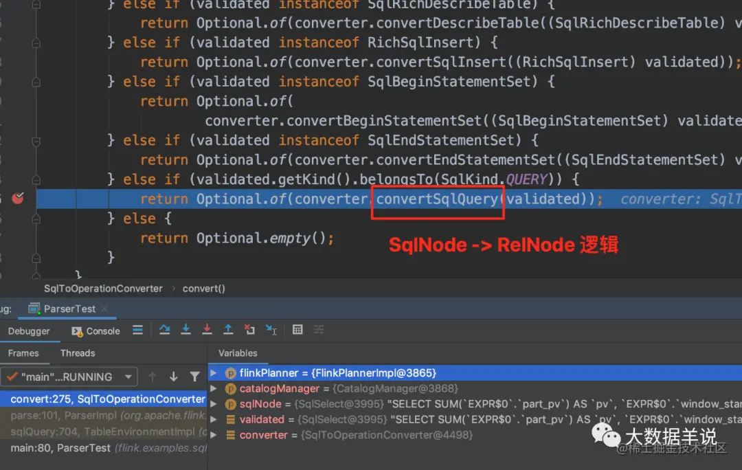The width and height of the screenshot is (742, 470).
Task: Open the "main" RUNNING thread dropdown
Action: [x=69, y=377]
